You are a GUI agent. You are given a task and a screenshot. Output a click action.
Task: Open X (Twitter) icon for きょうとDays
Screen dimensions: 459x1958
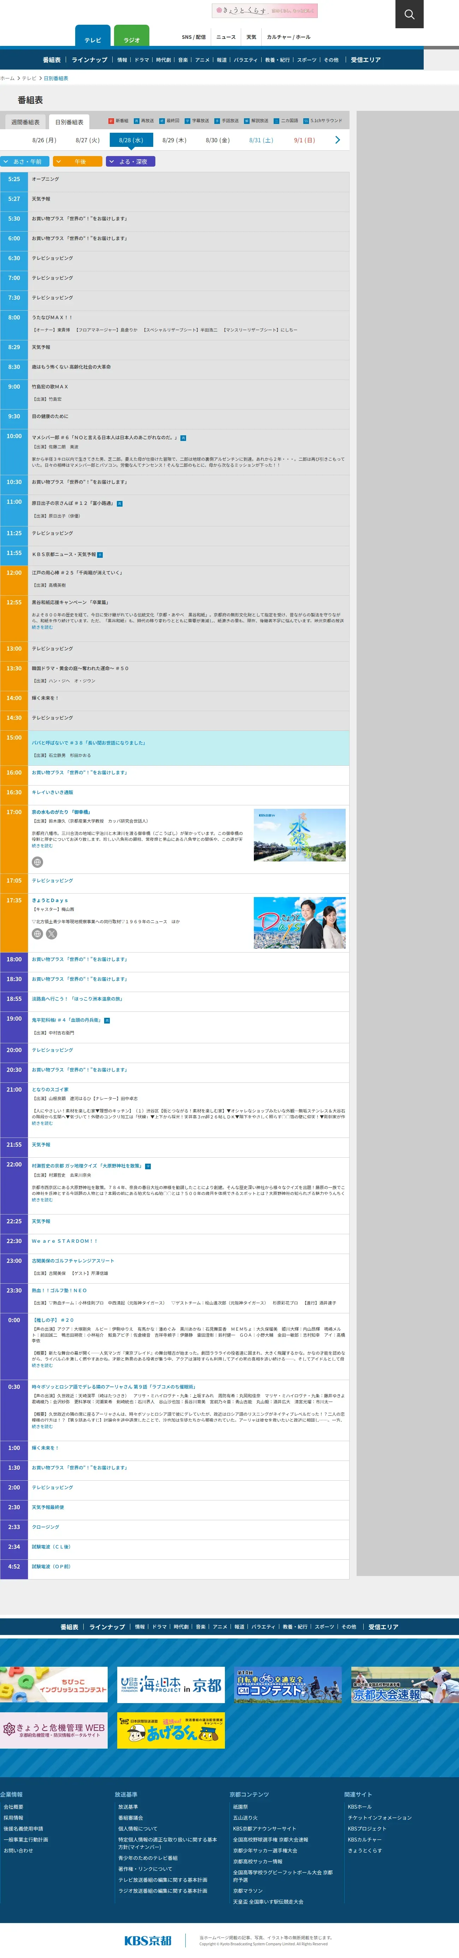tap(52, 933)
